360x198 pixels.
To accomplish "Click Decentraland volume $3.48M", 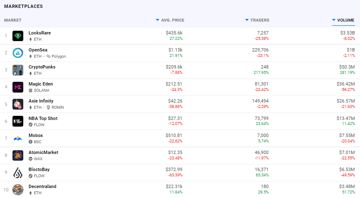I will pyautogui.click(x=347, y=186).
